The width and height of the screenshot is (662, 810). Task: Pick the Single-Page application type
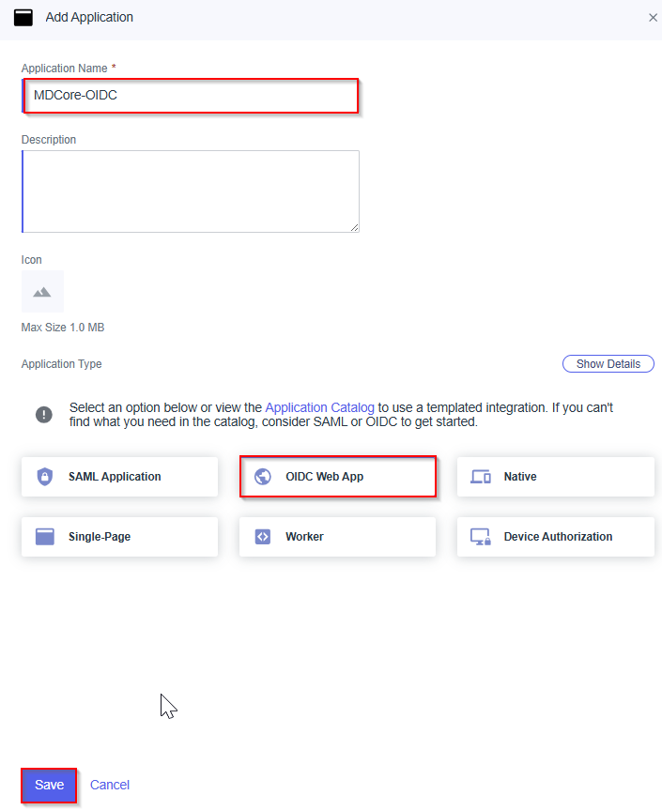pos(119,537)
